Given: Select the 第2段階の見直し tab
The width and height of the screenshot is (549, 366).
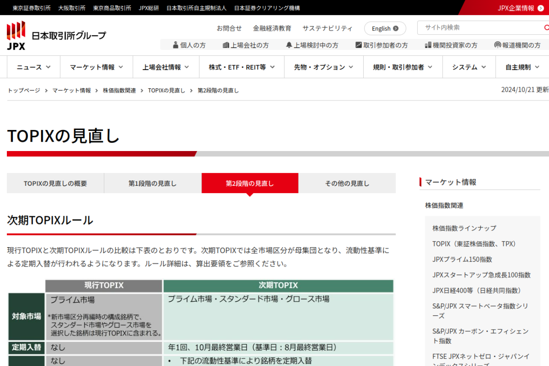Looking at the screenshot, I should [250, 183].
